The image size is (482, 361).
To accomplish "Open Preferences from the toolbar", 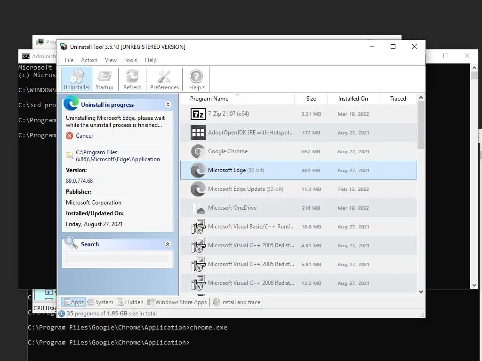I will 164,79.
